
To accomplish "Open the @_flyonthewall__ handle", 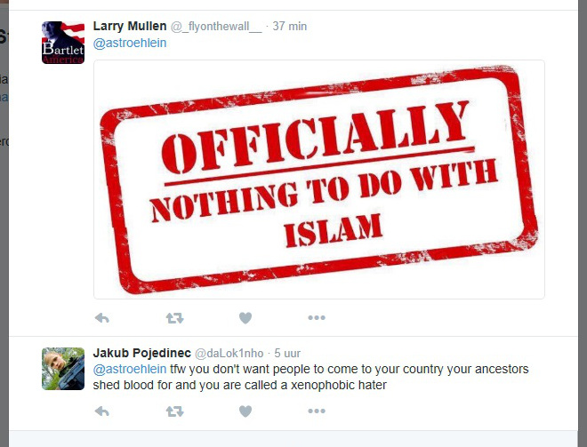I will point(216,27).
